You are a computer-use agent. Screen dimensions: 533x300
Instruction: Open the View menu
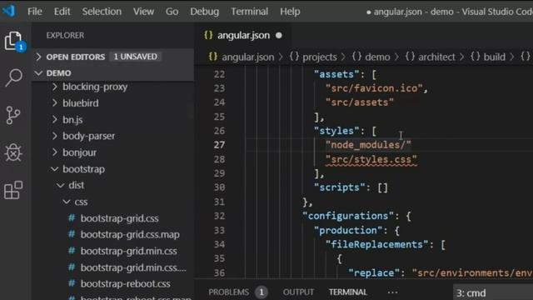coord(143,11)
